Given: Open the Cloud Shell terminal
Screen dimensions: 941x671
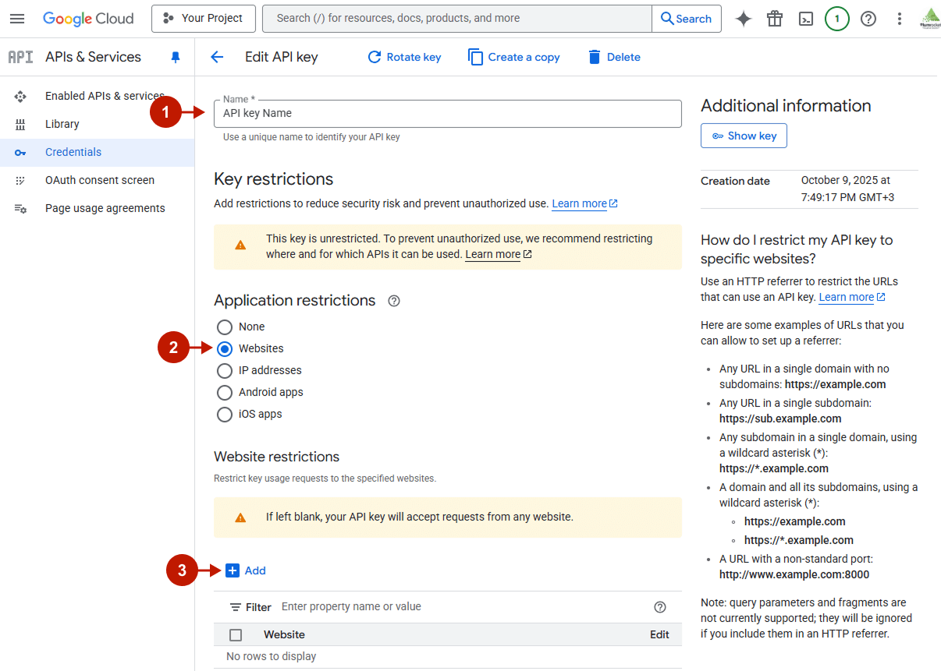Looking at the screenshot, I should (x=806, y=18).
